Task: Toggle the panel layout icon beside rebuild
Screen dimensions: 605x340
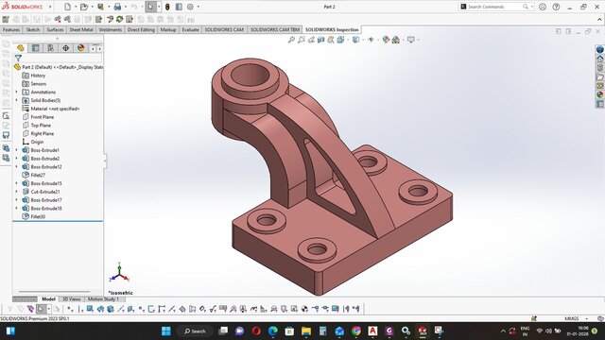Action: 179,7
